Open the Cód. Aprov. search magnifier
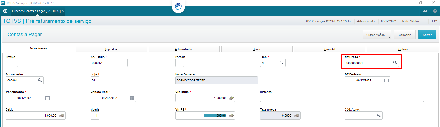Image resolution: width=440 pixels, height=127 pixels. 379,115
